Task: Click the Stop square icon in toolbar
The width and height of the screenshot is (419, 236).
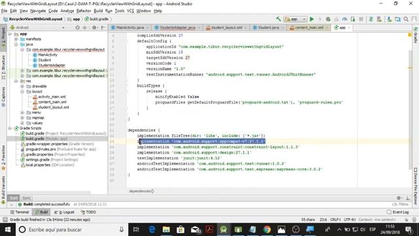Action: pos(361,19)
